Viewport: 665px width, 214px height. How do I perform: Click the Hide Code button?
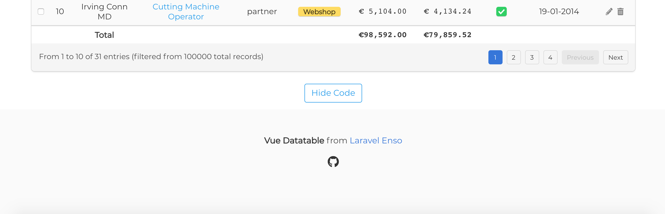pos(333,93)
